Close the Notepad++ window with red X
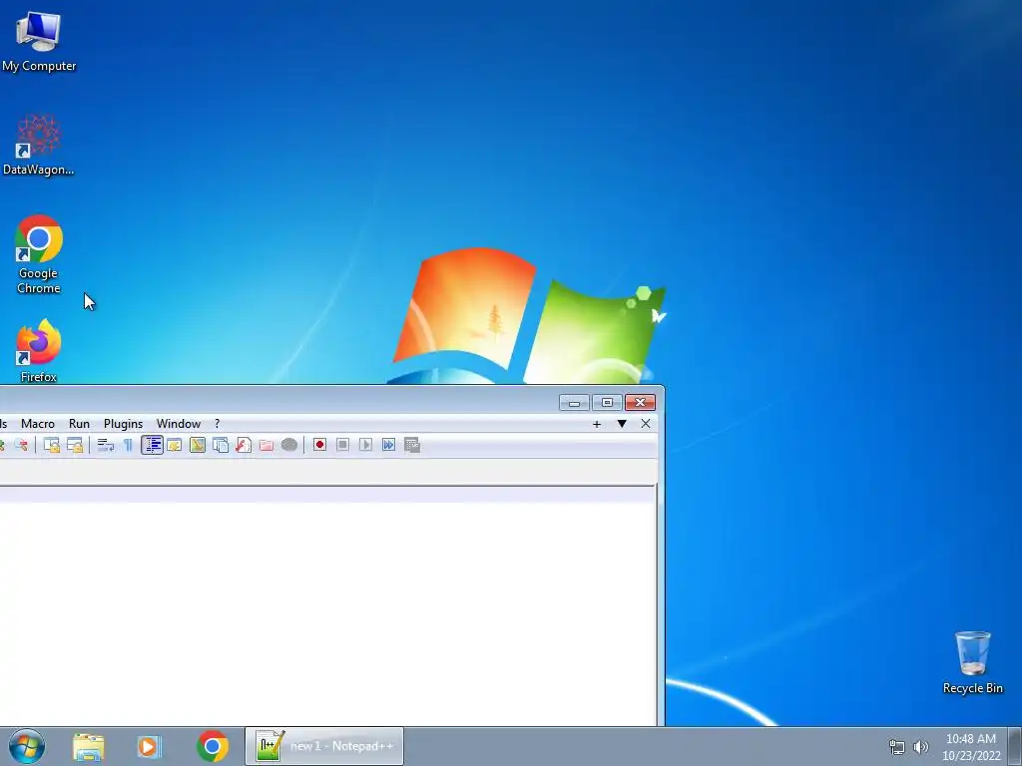The height and width of the screenshot is (766, 1022). tap(640, 403)
